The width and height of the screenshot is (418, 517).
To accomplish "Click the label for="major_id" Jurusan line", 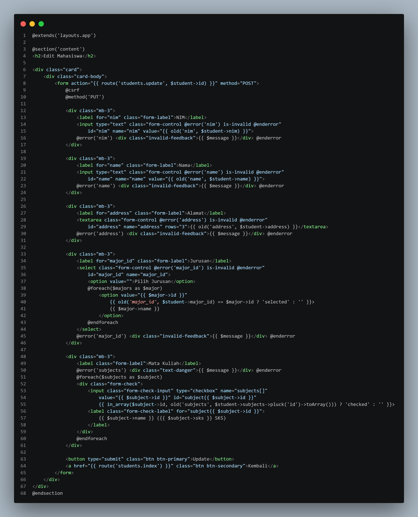I will [154, 261].
